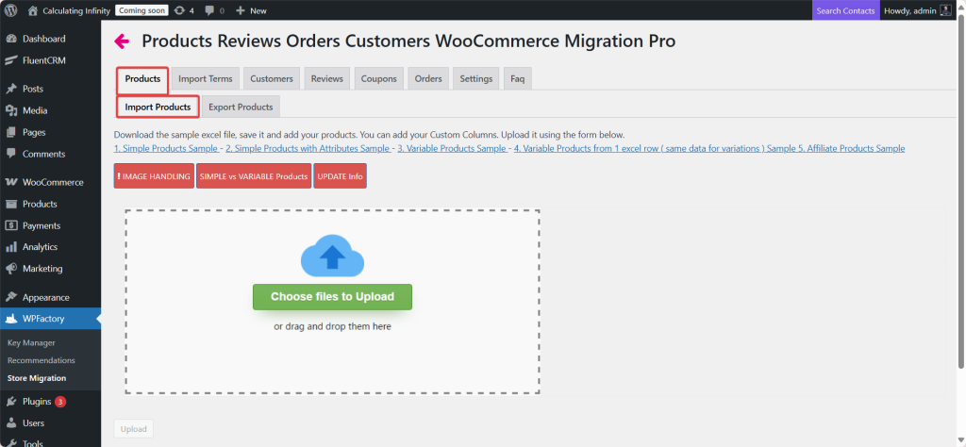The image size is (966, 447).
Task: Open the Variable Products Sample link
Action: pos(452,148)
